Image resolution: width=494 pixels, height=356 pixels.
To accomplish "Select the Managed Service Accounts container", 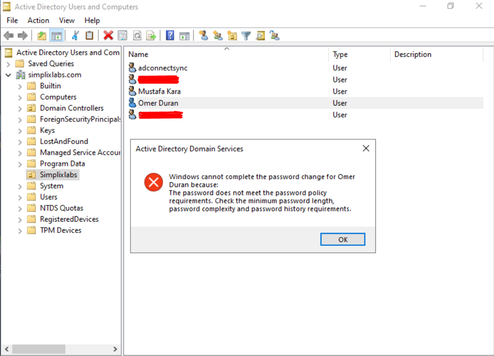I will coord(80,153).
